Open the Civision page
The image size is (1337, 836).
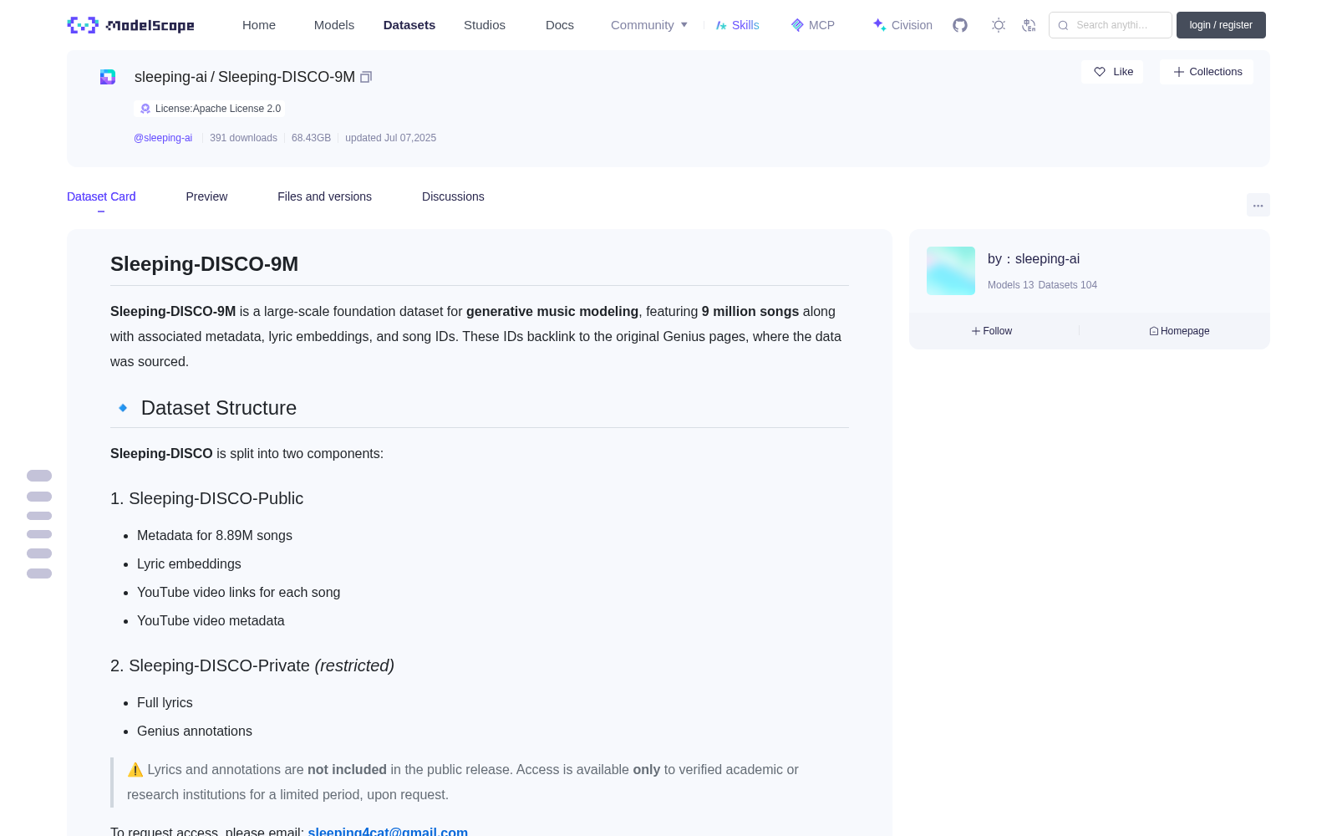[902, 25]
